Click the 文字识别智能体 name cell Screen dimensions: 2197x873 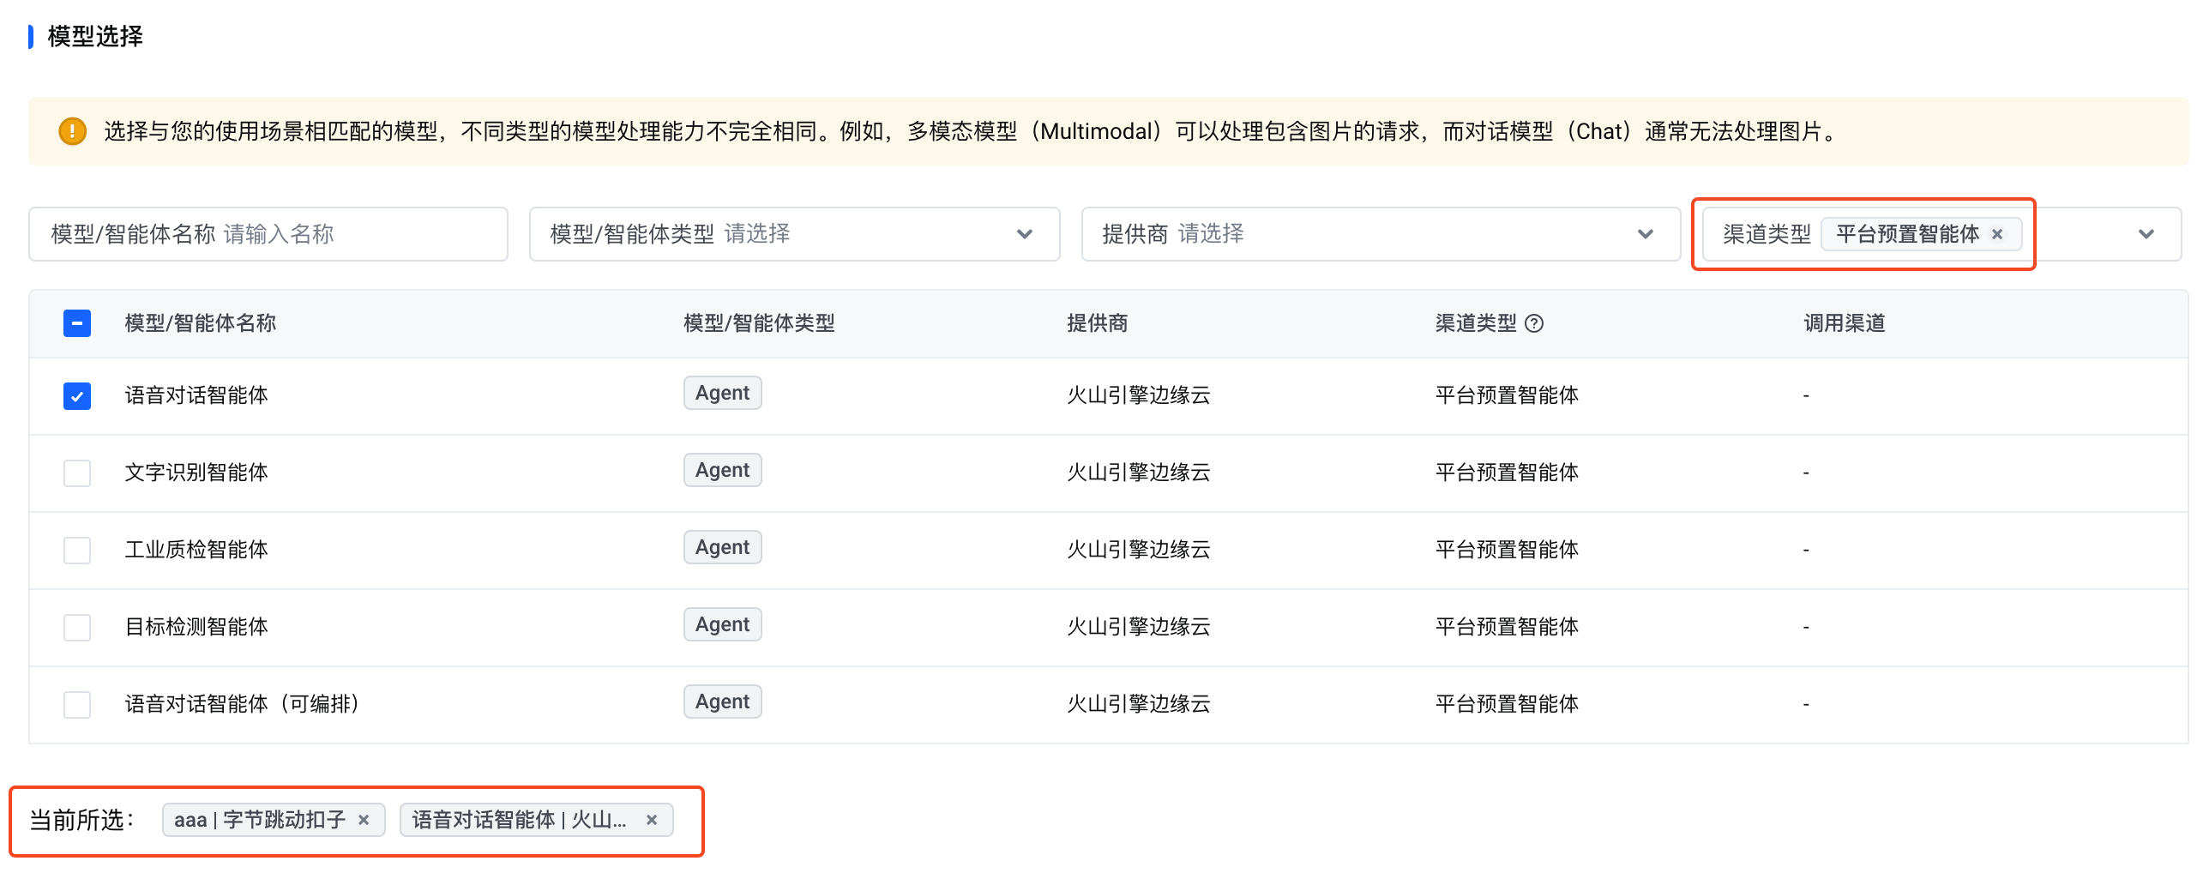[196, 473]
